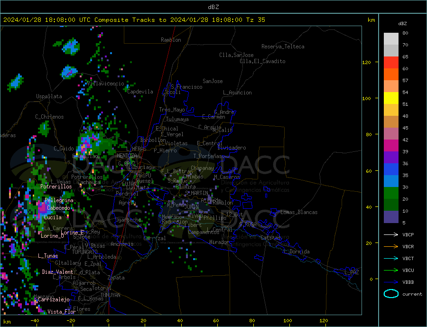Click the Zapata map label
The image size is (427, 327).
pyautogui.click(x=116, y=278)
